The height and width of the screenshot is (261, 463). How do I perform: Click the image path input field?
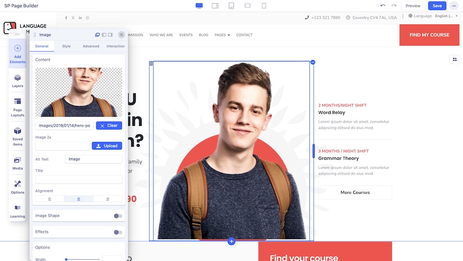coord(64,125)
